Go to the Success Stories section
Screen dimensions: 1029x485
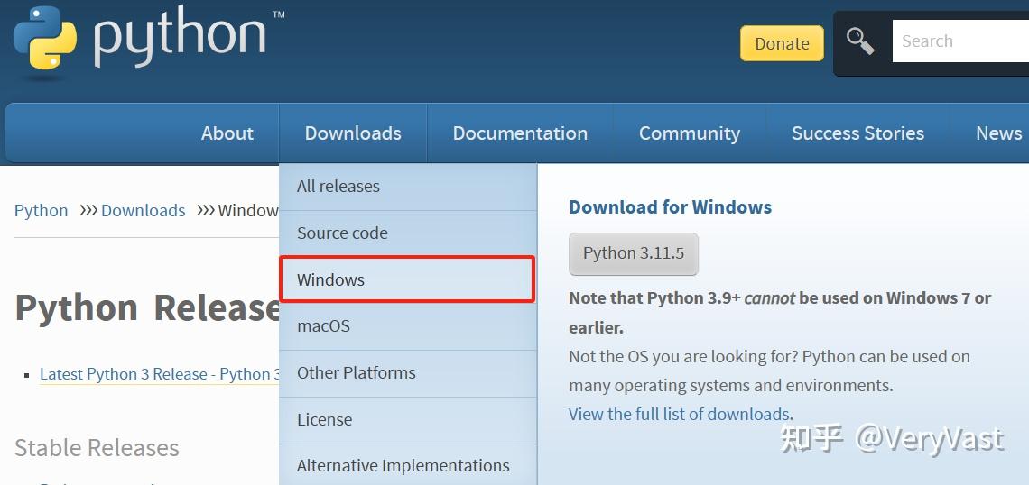(x=857, y=133)
